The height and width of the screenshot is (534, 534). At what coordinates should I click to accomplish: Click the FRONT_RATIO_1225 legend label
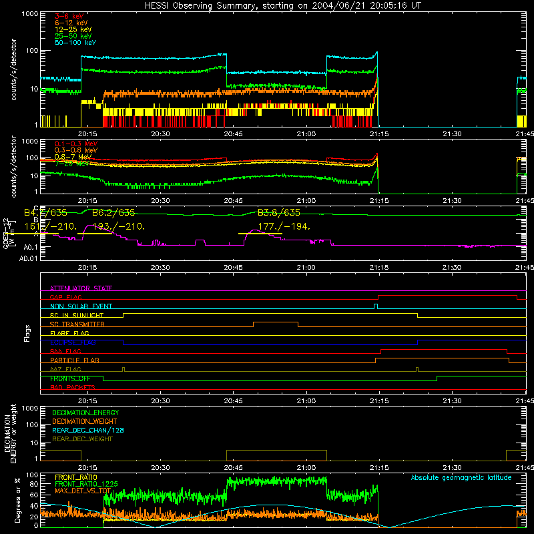click(86, 484)
